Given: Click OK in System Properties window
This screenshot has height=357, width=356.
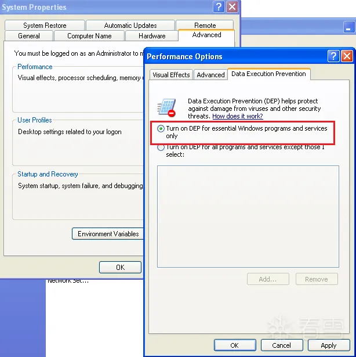Looking at the screenshot, I should coord(120,267).
